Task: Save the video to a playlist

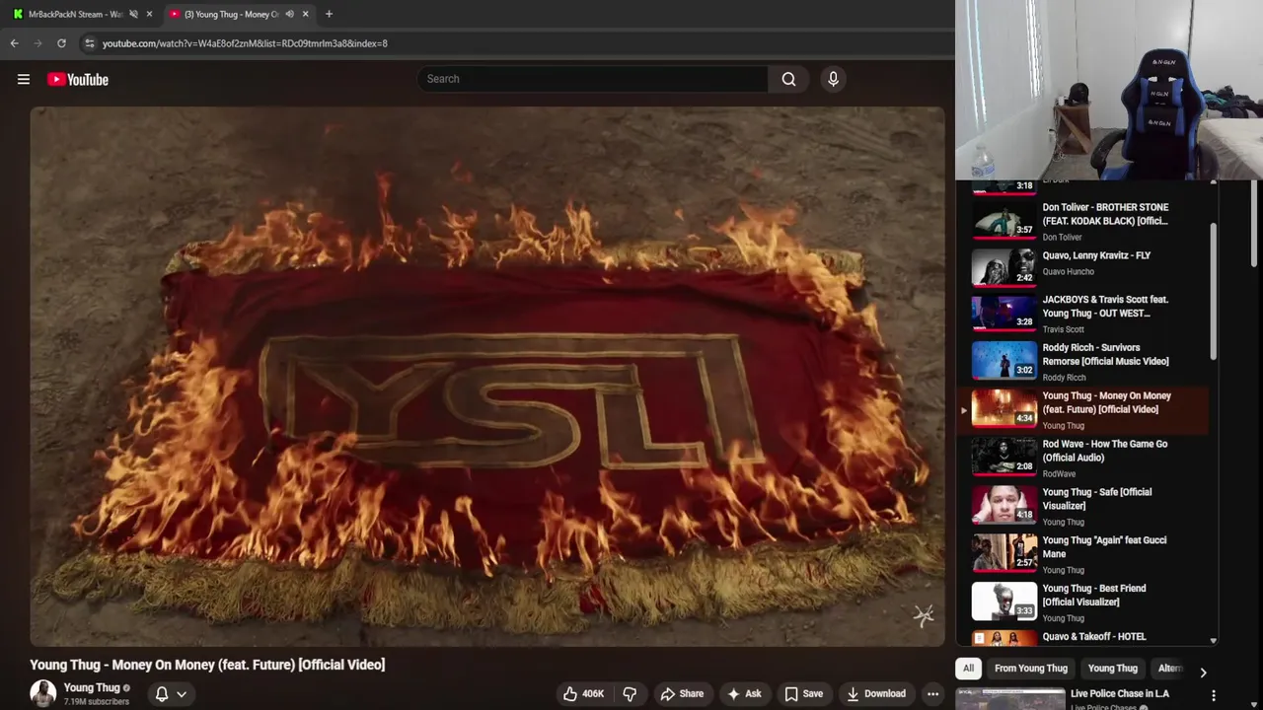Action: 803,693
